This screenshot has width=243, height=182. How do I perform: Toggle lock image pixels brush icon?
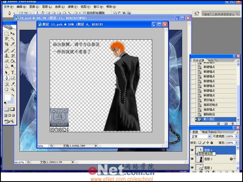[204, 143]
